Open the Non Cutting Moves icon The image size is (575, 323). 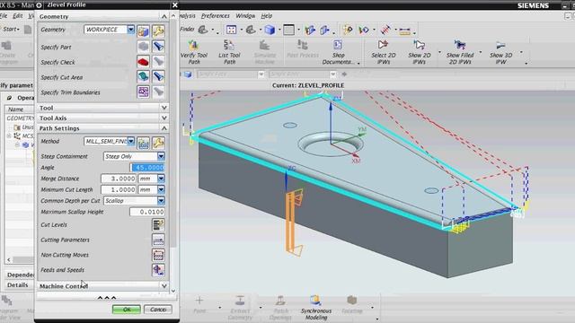[158, 255]
